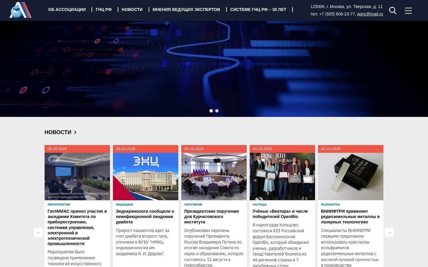
Task: Open the ОБ АССОЦИАЦИИ menu
Action: 67,9
